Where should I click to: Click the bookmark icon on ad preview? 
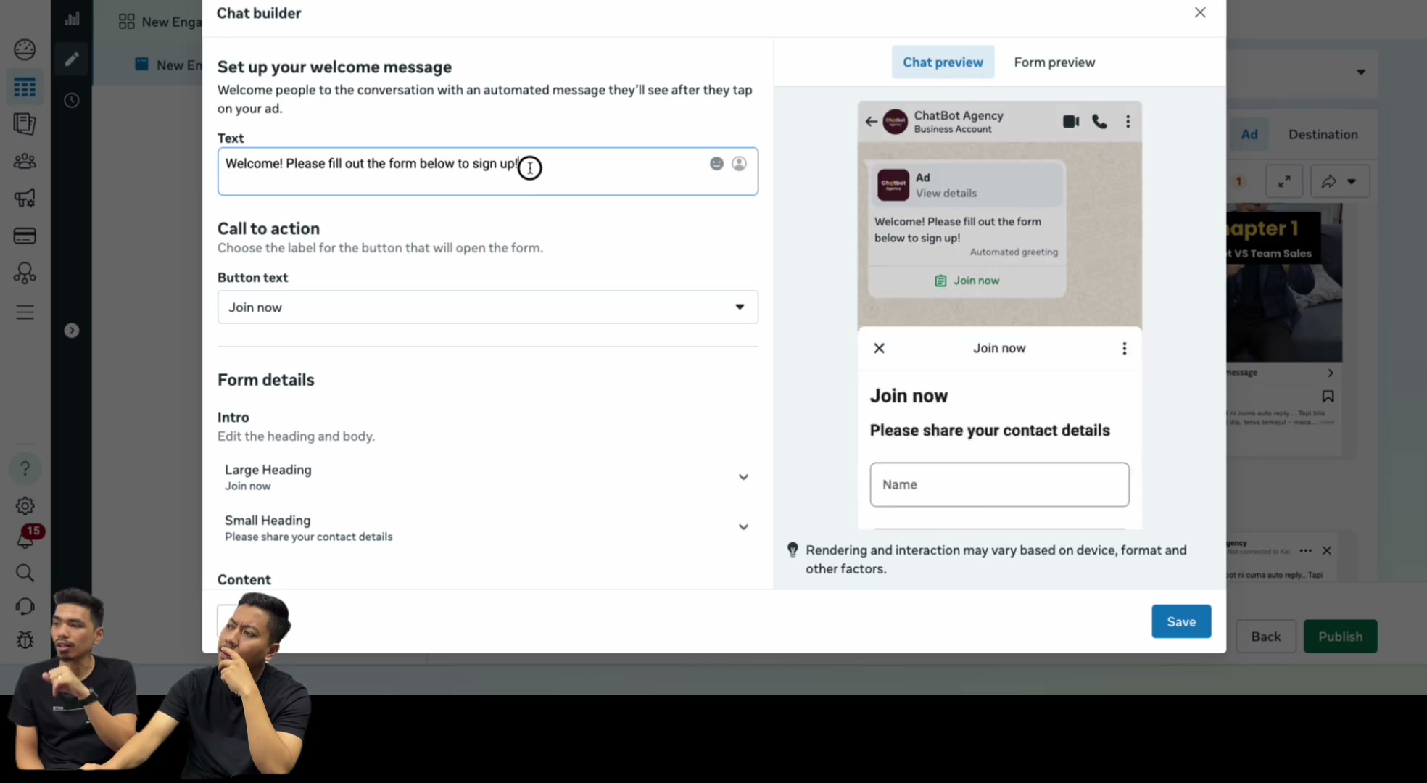1328,397
